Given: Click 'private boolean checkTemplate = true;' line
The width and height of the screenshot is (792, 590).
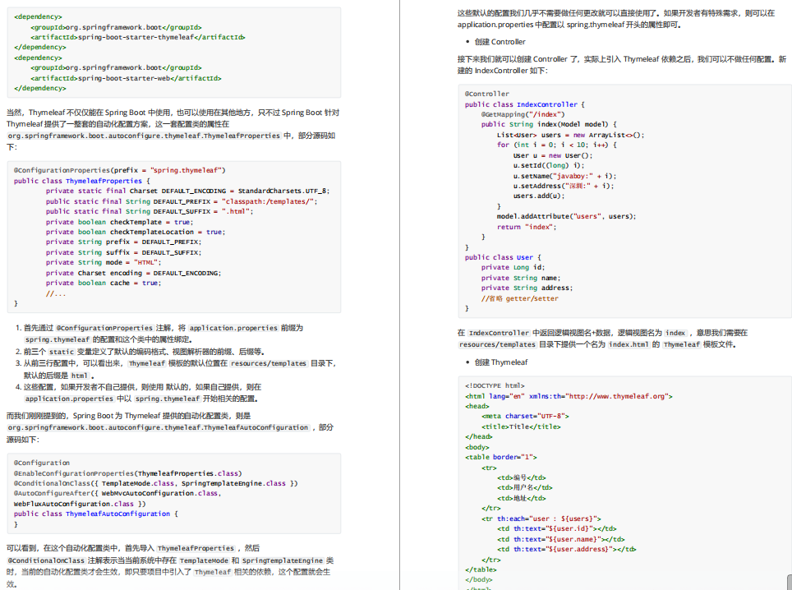Looking at the screenshot, I should click(119, 222).
